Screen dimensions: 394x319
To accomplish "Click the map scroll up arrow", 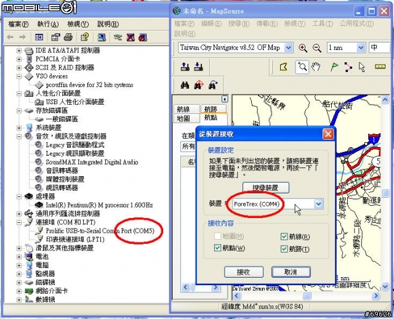I will (385, 100).
